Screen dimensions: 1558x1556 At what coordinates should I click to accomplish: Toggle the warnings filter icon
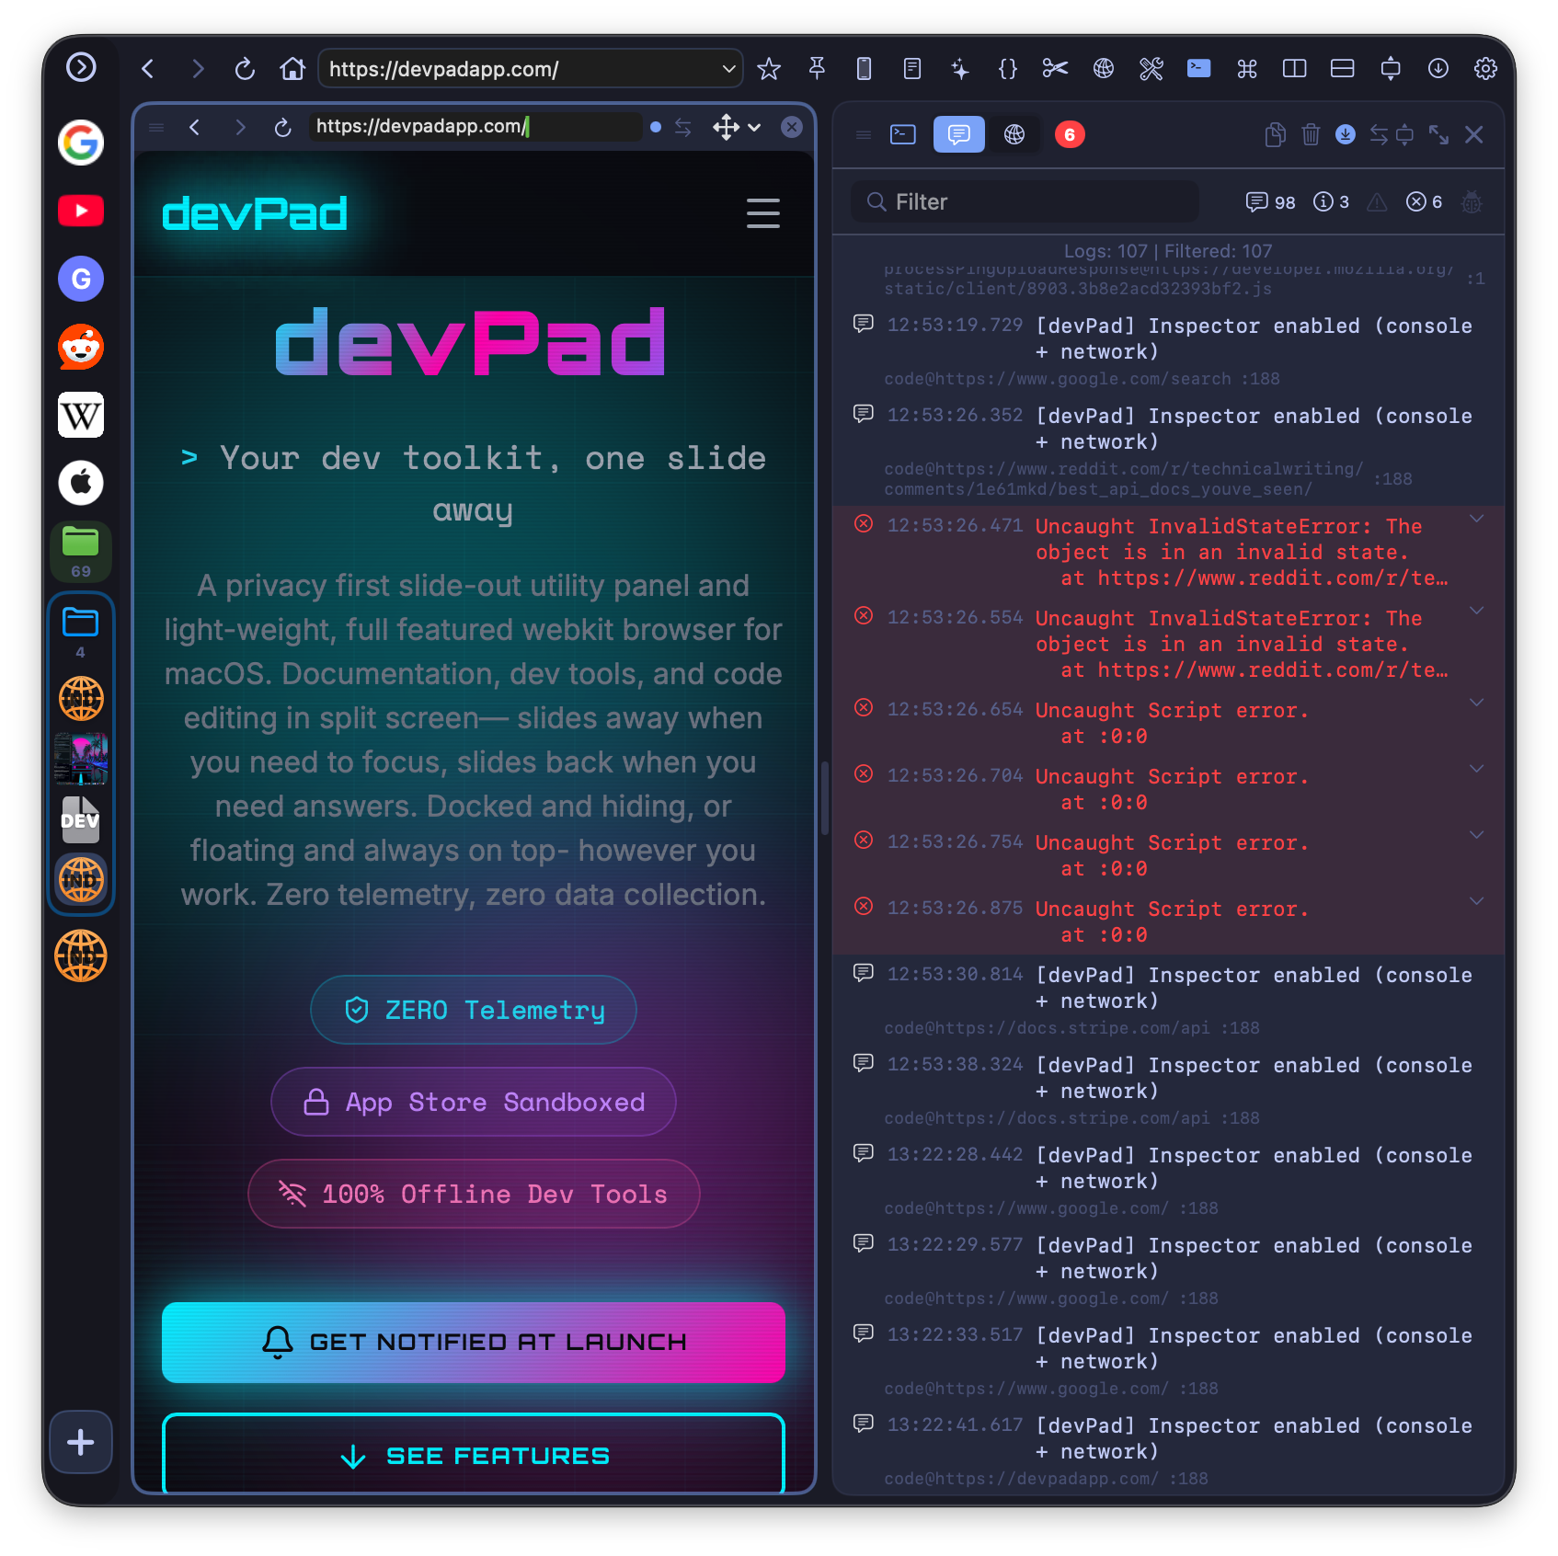pos(1377,202)
